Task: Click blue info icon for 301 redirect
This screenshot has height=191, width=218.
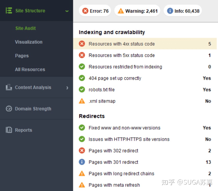Action: [82, 162]
